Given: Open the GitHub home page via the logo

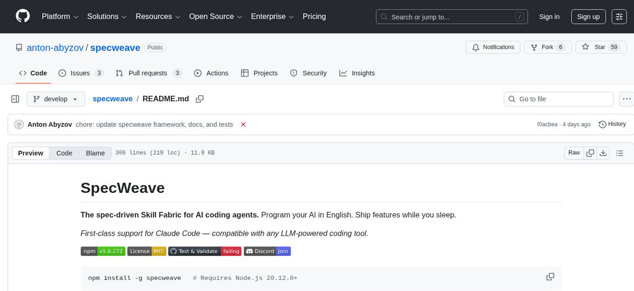Looking at the screenshot, I should tap(22, 16).
